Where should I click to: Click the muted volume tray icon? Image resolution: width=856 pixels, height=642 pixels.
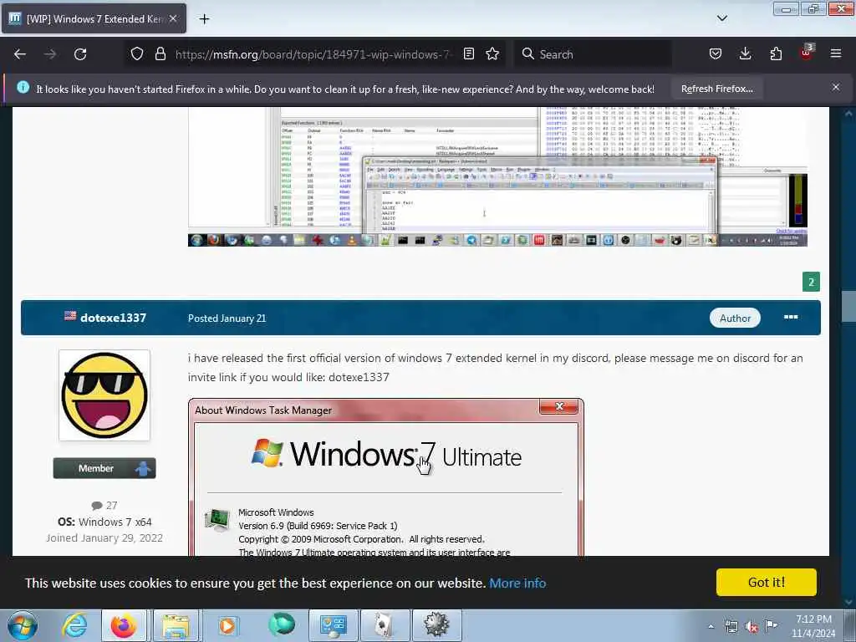(x=752, y=626)
